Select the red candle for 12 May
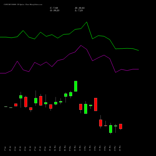 click(x=81, y=107)
